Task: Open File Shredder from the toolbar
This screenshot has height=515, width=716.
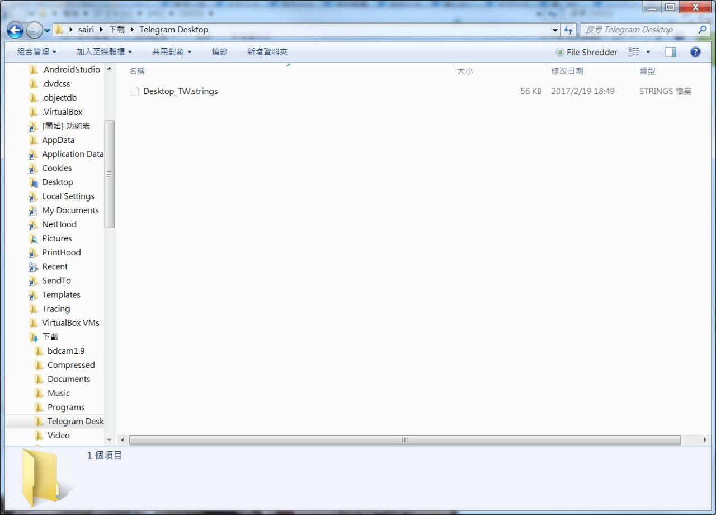Action: [x=587, y=52]
